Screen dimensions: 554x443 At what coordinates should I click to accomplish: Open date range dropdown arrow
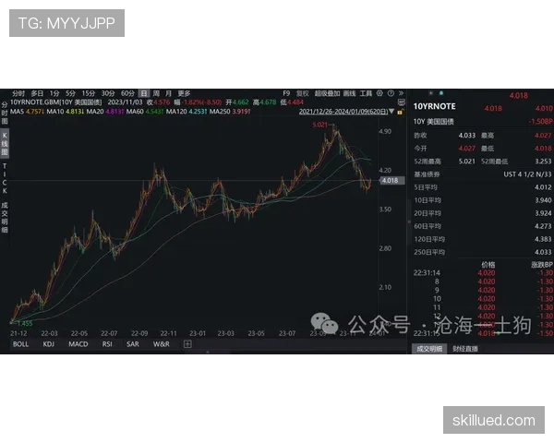click(391, 112)
